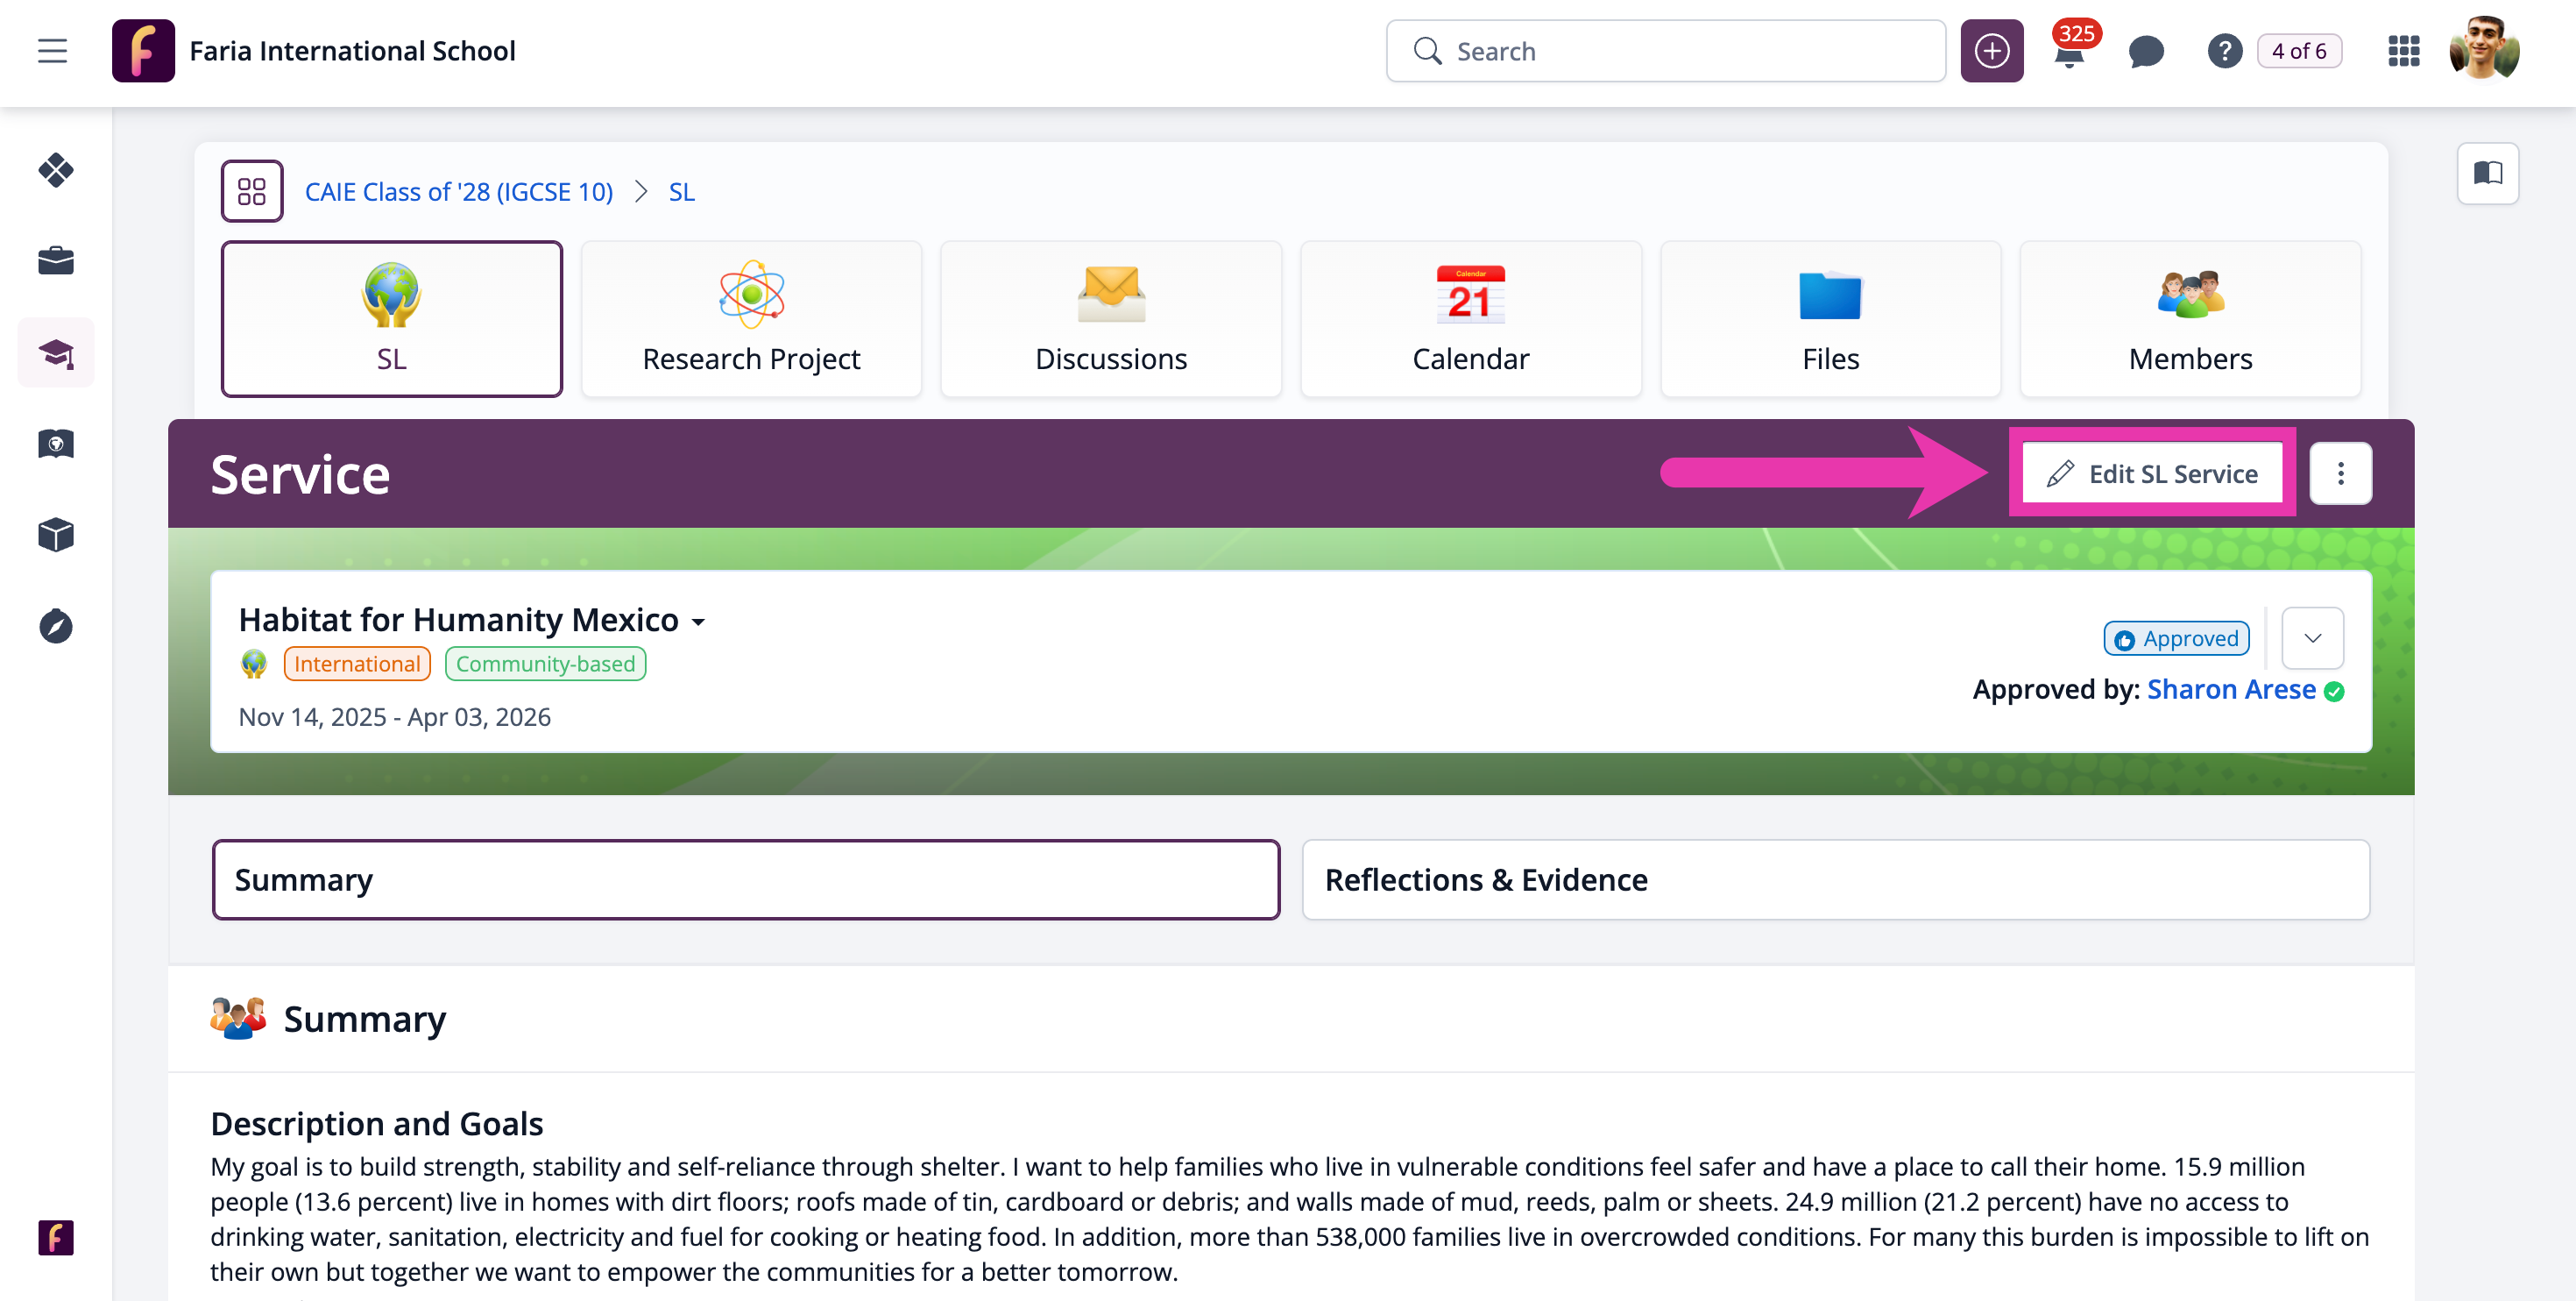Click the Description and Goals heading
The image size is (2576, 1301).
376,1124
